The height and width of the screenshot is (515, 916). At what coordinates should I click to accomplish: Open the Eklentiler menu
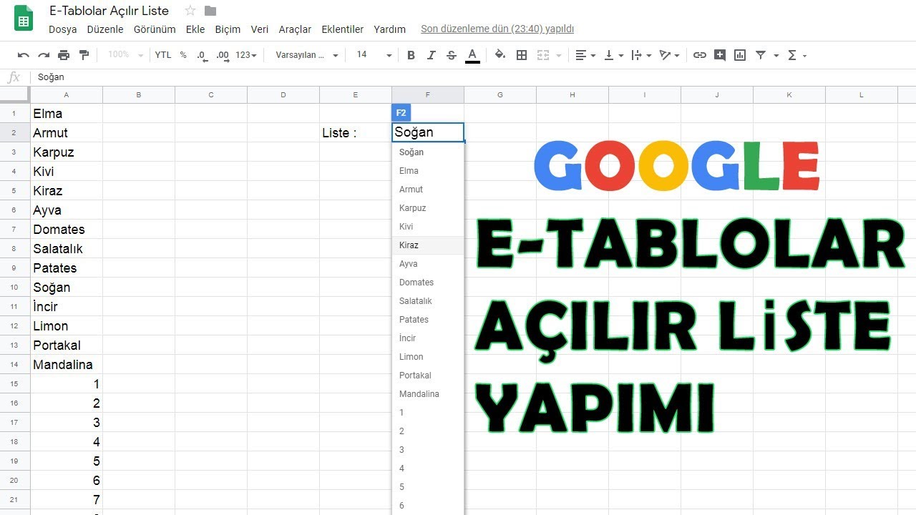point(343,29)
